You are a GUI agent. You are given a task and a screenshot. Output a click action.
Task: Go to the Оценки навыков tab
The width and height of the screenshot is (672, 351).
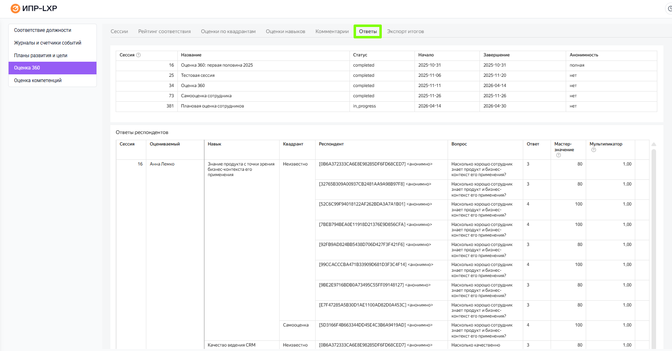click(285, 31)
